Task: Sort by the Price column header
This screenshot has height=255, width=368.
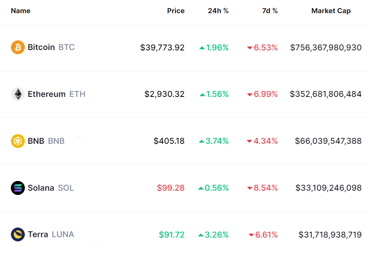Action: click(x=176, y=11)
